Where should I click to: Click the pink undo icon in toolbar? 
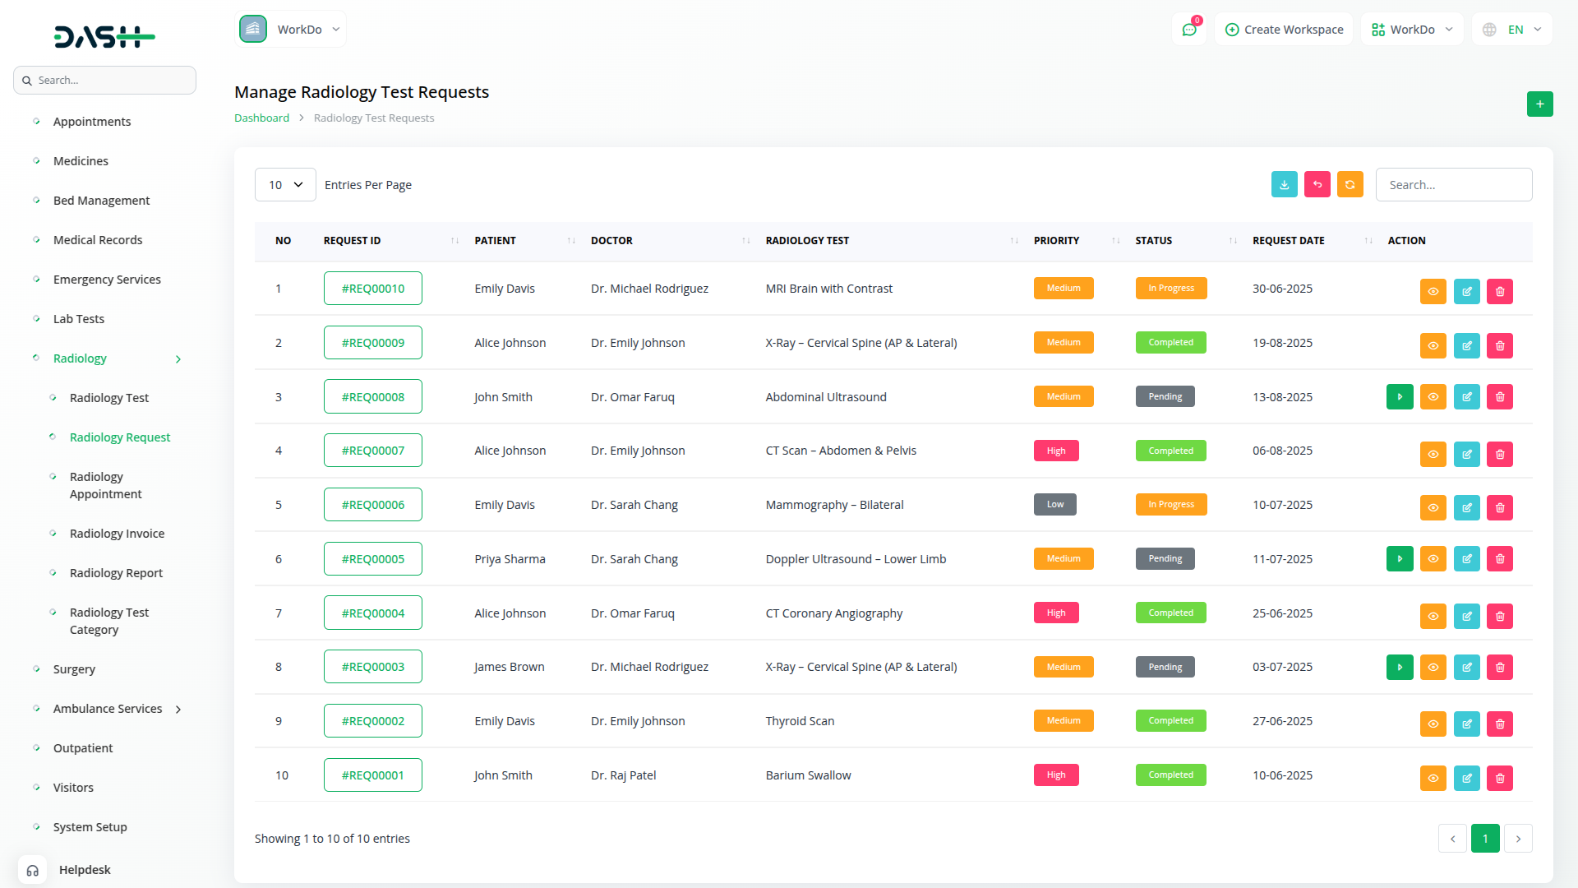(1317, 184)
